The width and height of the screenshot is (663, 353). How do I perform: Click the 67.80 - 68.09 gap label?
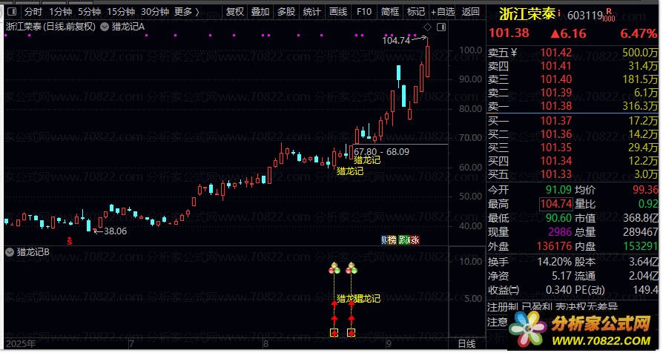pos(381,152)
